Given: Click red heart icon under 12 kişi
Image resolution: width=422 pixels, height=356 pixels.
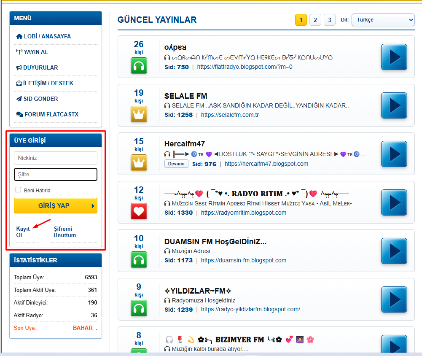Looking at the screenshot, I should 139,211.
